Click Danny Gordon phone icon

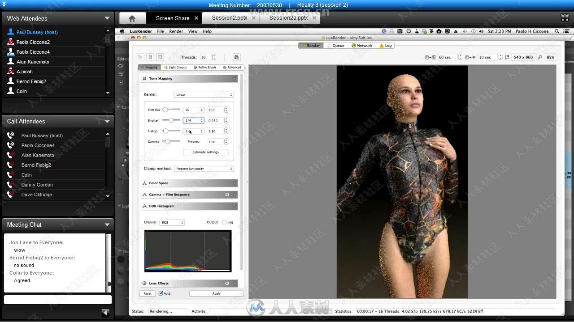pos(11,185)
